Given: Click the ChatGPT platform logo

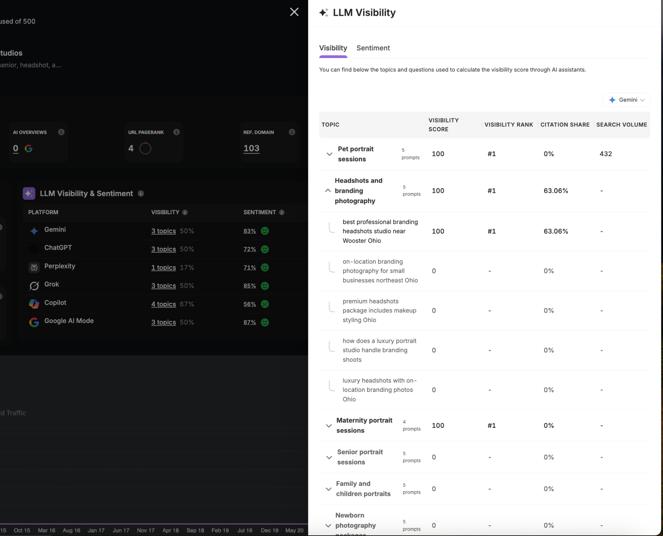Looking at the screenshot, I should (33, 249).
